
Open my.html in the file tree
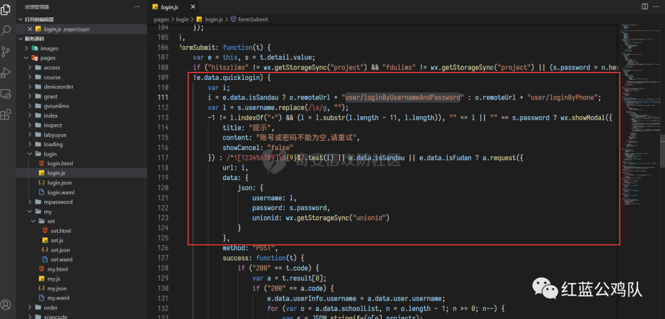[x=57, y=269]
